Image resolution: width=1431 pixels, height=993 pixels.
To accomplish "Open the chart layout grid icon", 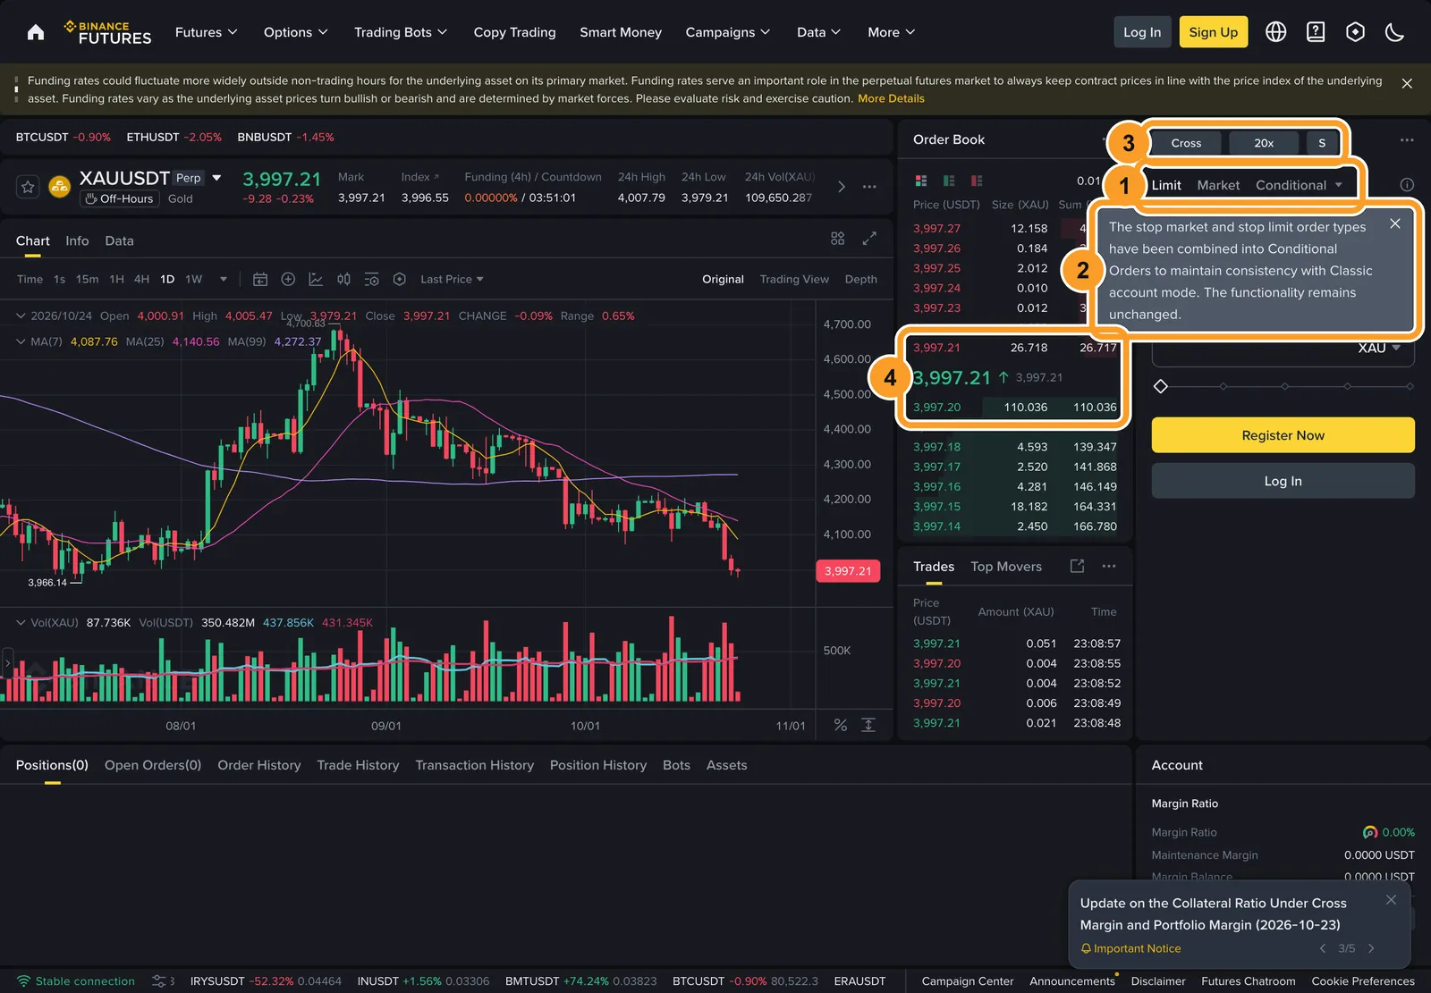I will tap(837, 239).
